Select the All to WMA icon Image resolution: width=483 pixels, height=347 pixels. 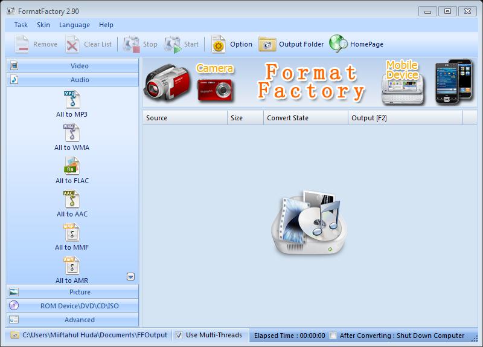[x=72, y=132]
